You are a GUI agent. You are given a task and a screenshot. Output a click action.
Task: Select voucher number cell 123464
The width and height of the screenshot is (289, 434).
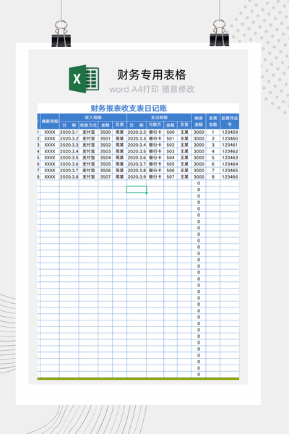(x=230, y=164)
